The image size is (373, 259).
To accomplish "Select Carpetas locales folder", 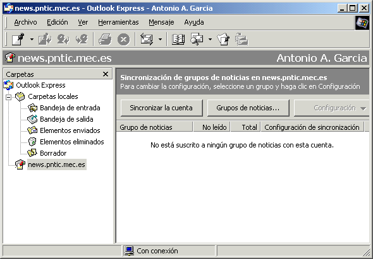I will tap(53, 96).
